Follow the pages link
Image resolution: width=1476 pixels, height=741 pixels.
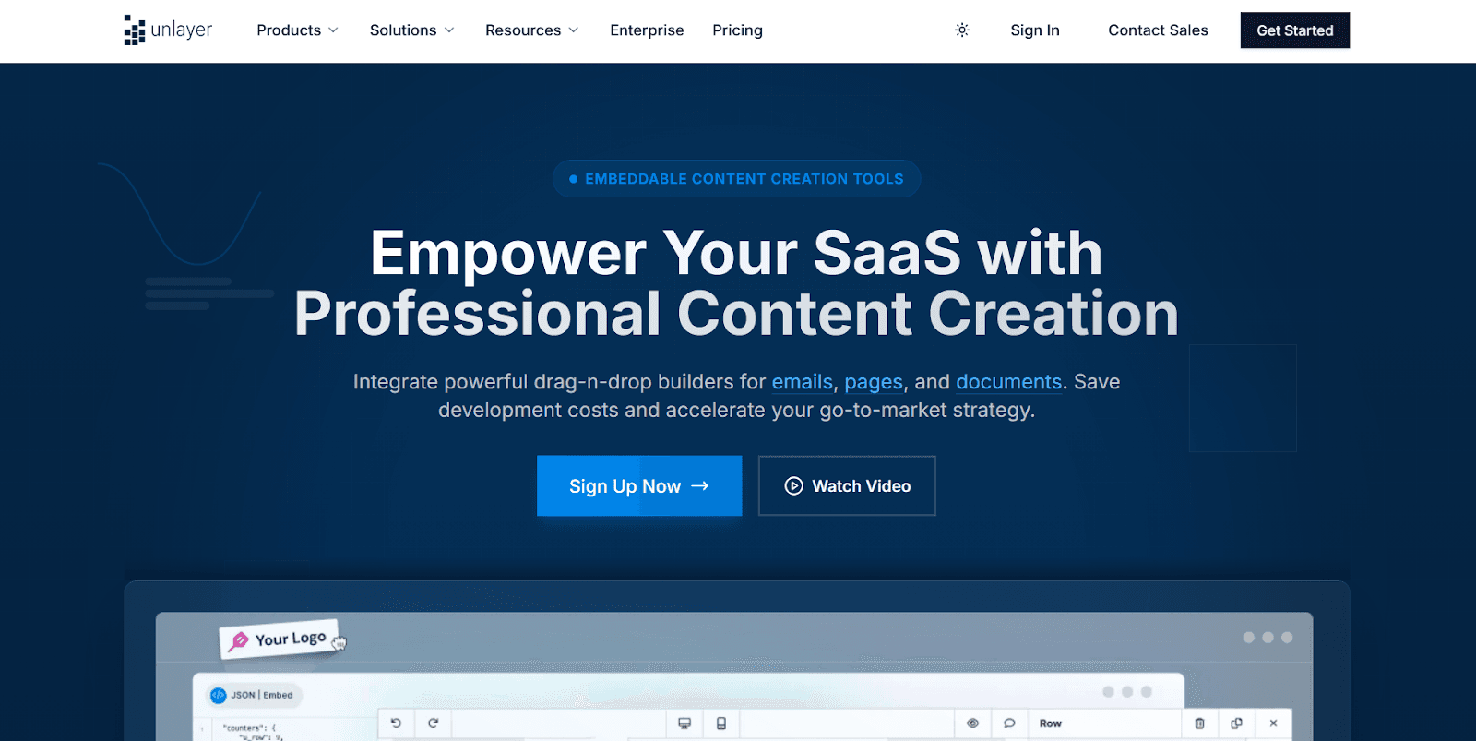click(874, 382)
